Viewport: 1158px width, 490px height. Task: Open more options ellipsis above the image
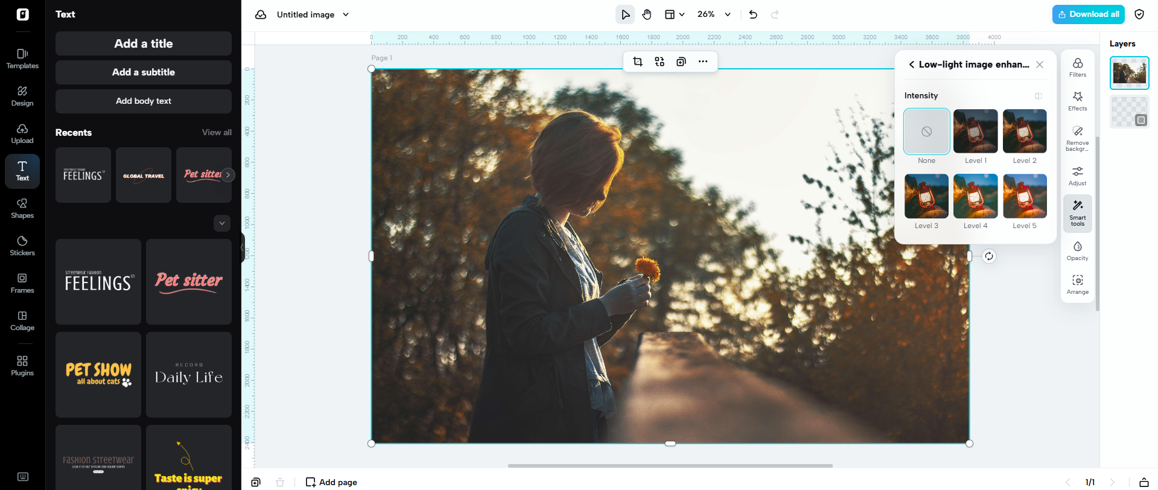click(x=703, y=62)
